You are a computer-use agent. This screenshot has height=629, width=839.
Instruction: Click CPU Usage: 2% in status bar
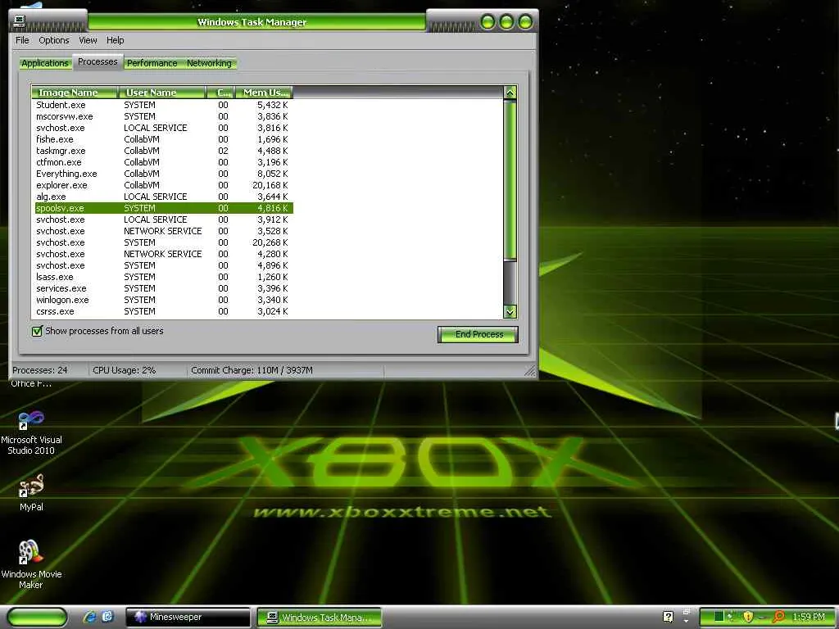[x=125, y=370]
